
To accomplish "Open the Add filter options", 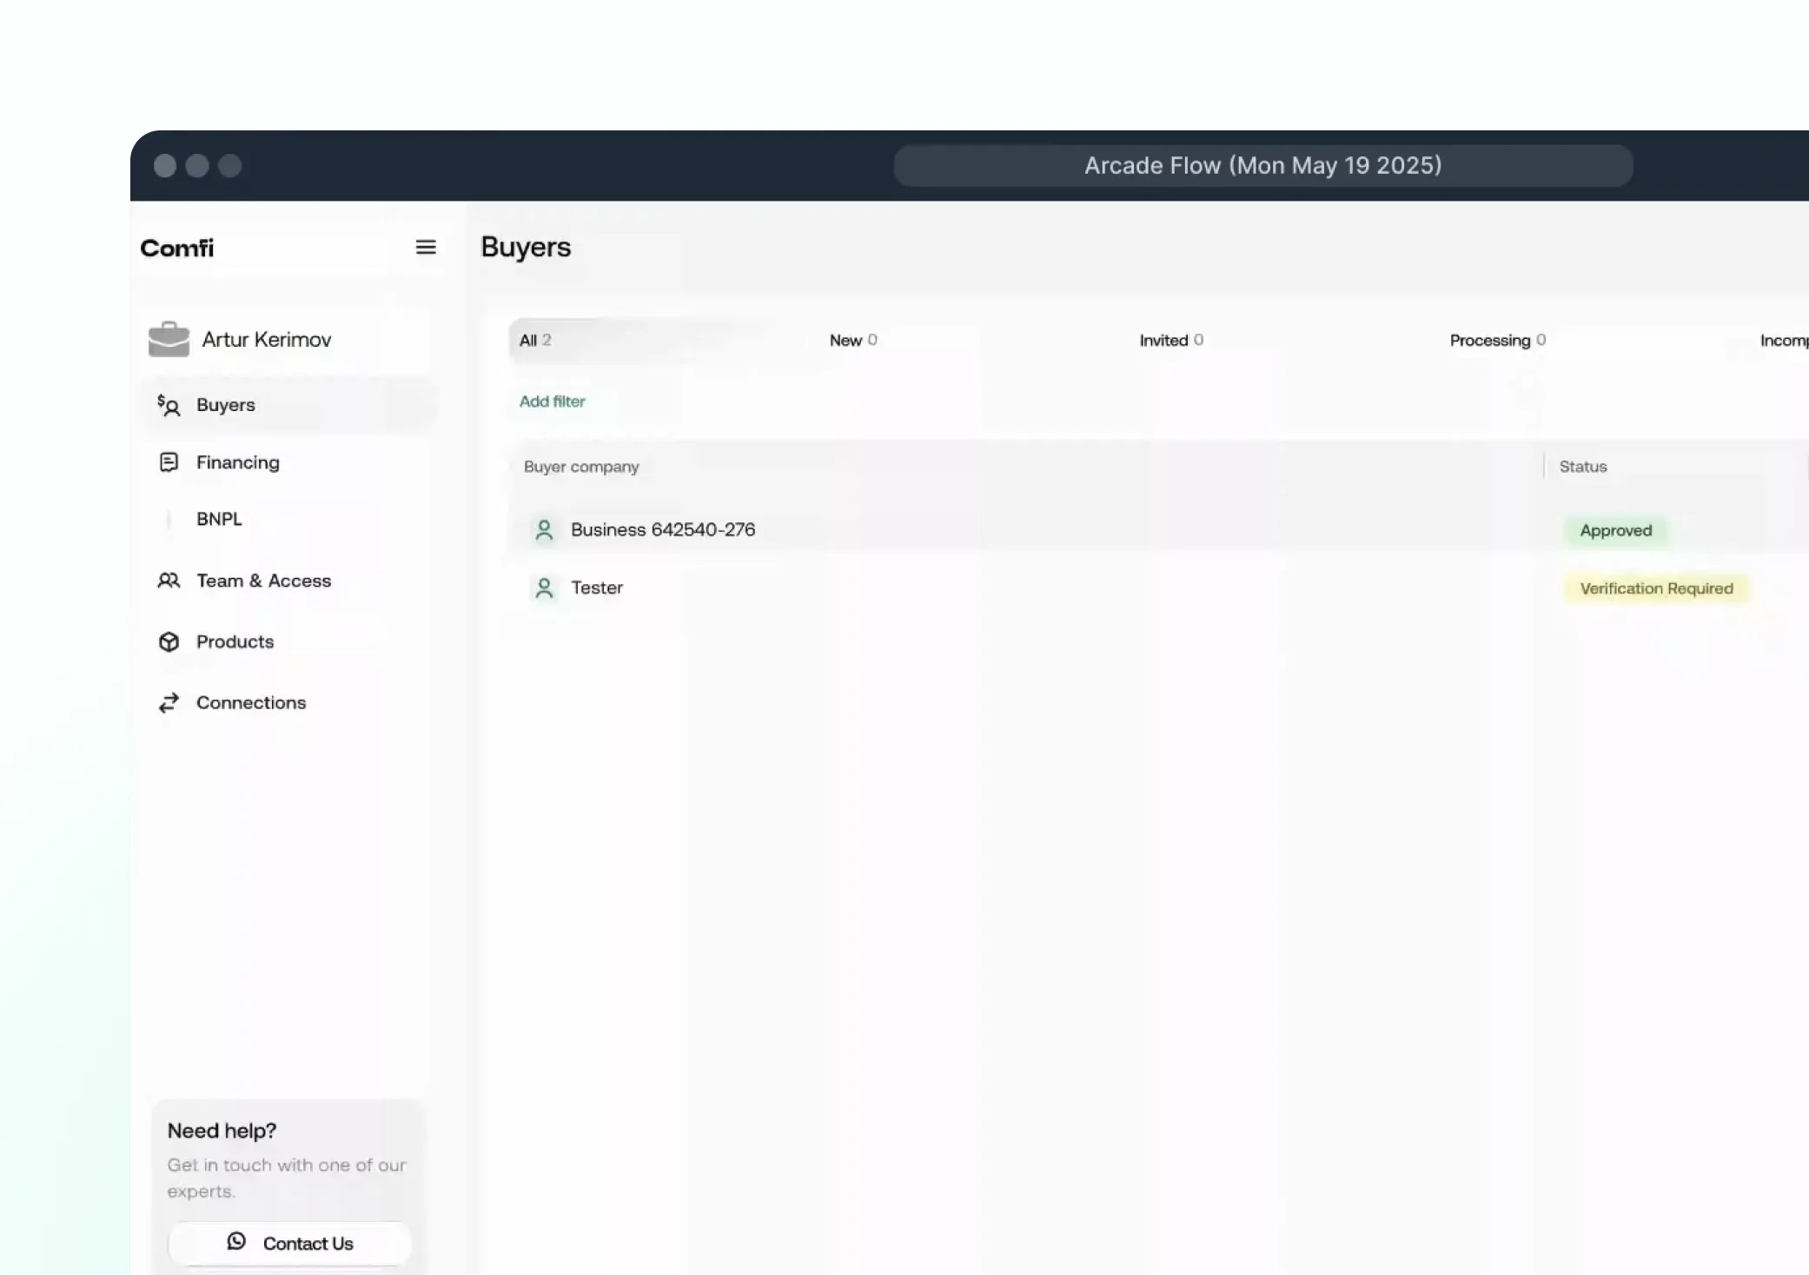I will (552, 402).
